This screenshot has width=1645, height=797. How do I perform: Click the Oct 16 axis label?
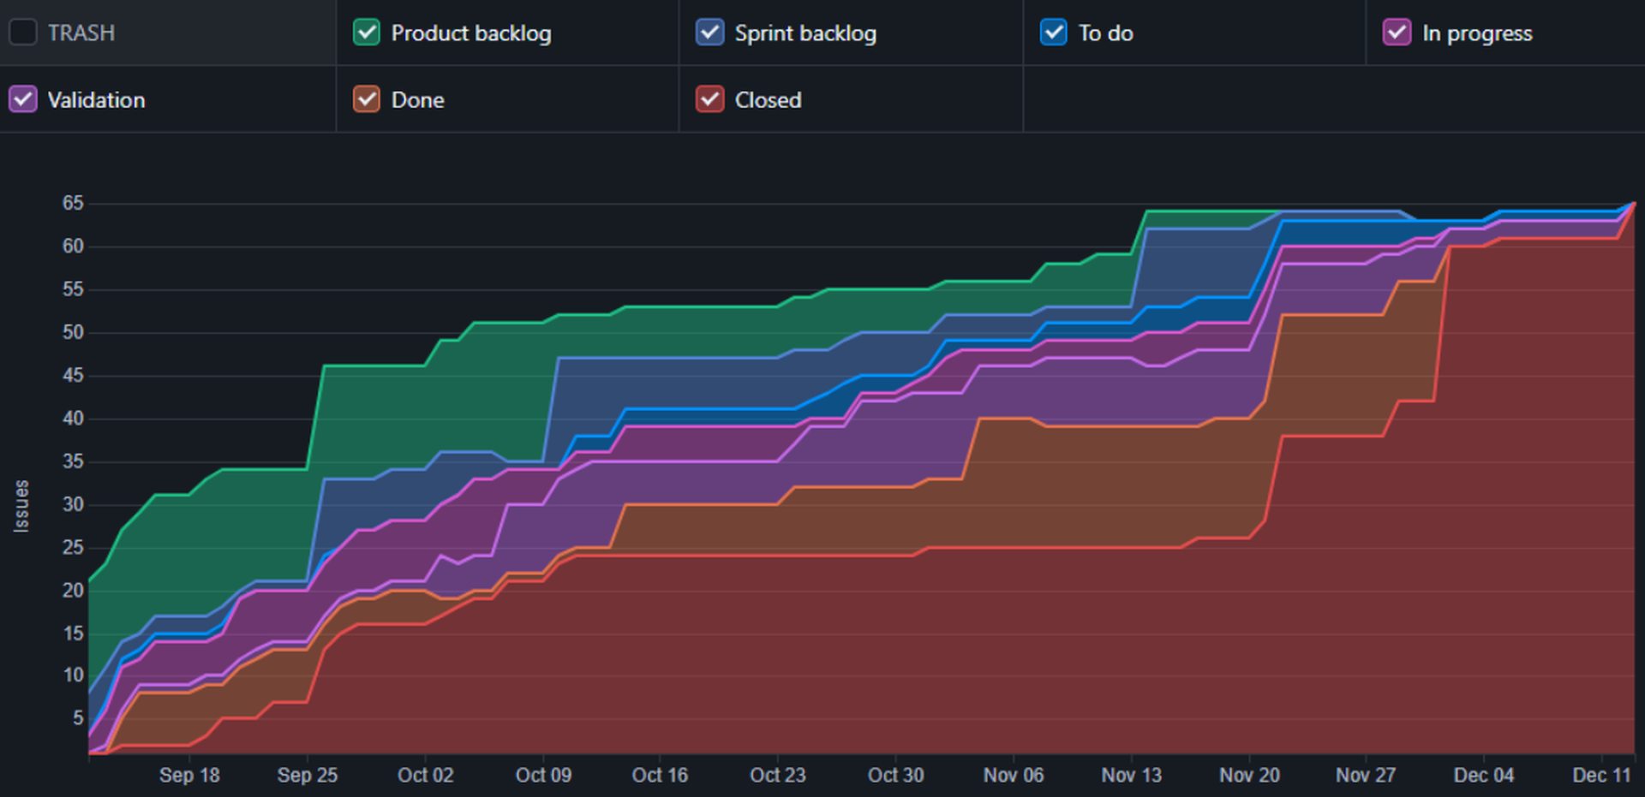coord(660,776)
